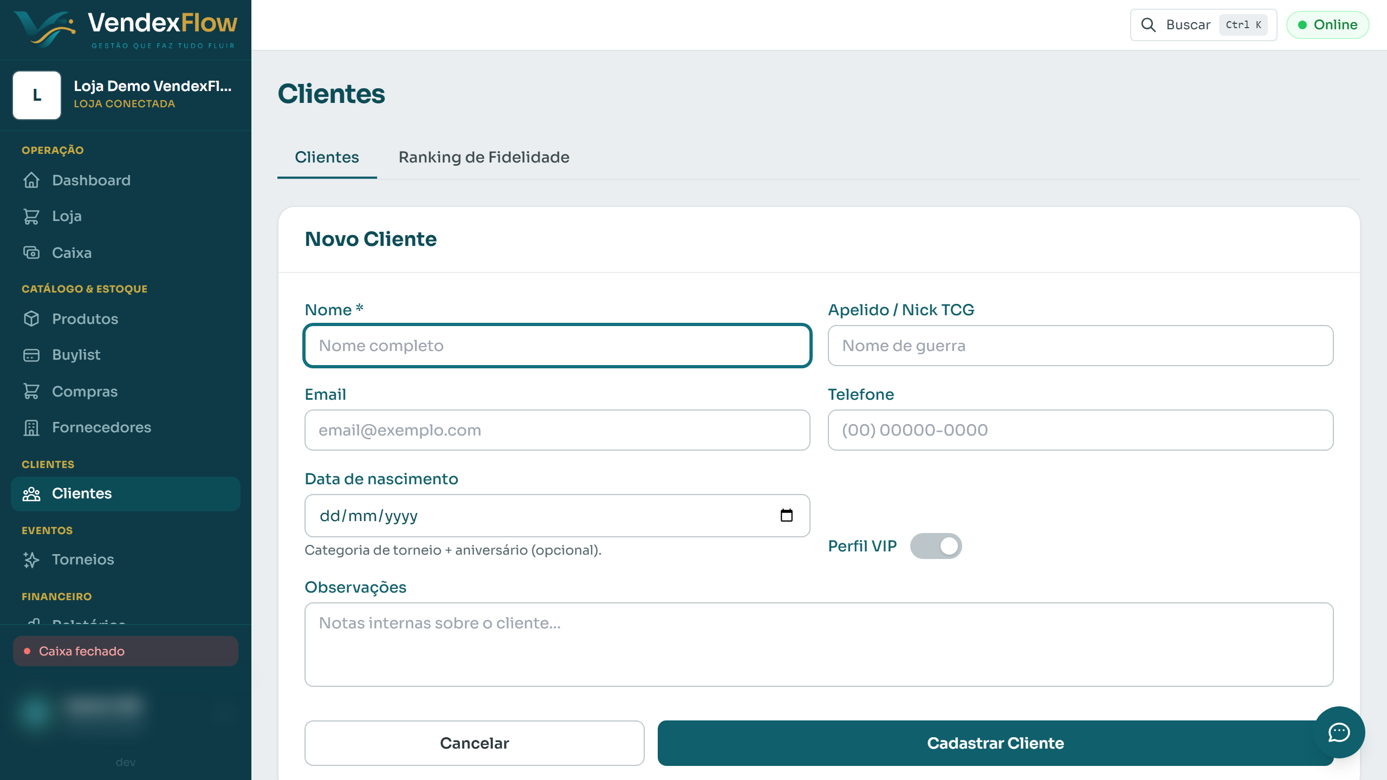Click the Buylist card icon
Screen dimensions: 1387x780
coord(31,355)
